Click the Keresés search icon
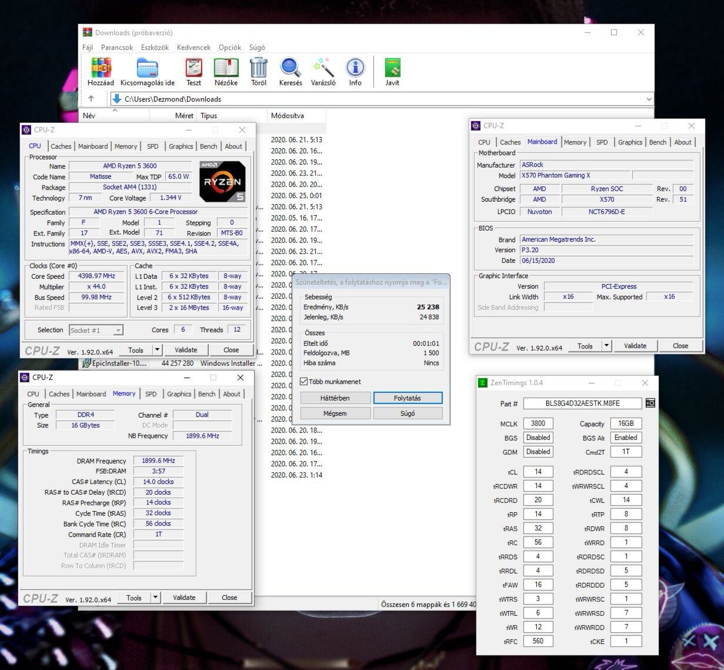Screen dimensions: 724x670 [x=290, y=68]
